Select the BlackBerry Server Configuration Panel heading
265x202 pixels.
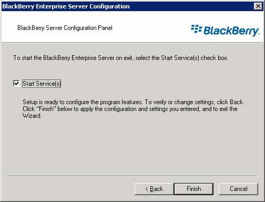[65, 28]
